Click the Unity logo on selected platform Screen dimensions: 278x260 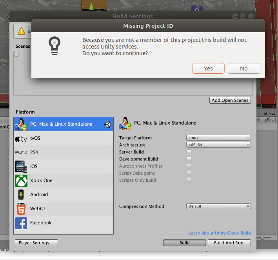(107, 125)
